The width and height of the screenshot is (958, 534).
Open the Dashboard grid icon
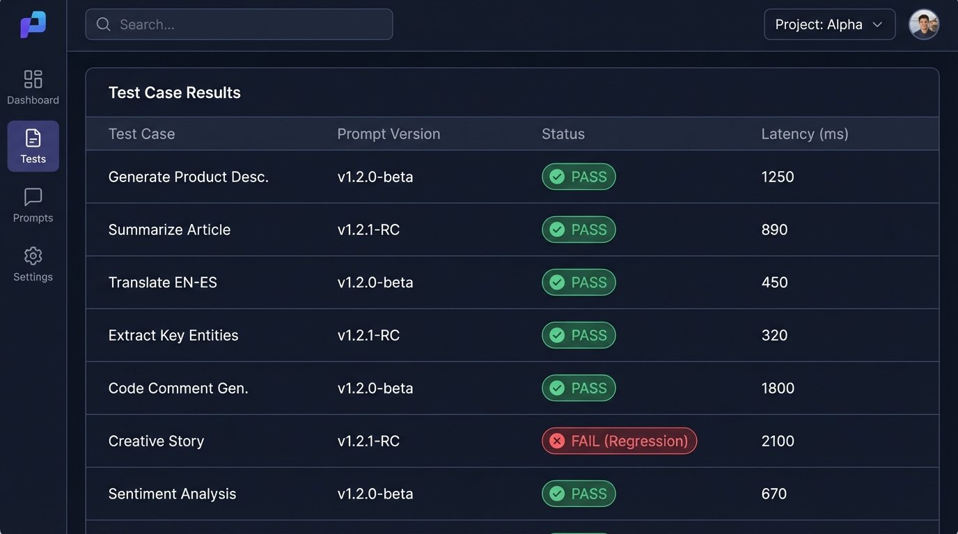(33, 79)
